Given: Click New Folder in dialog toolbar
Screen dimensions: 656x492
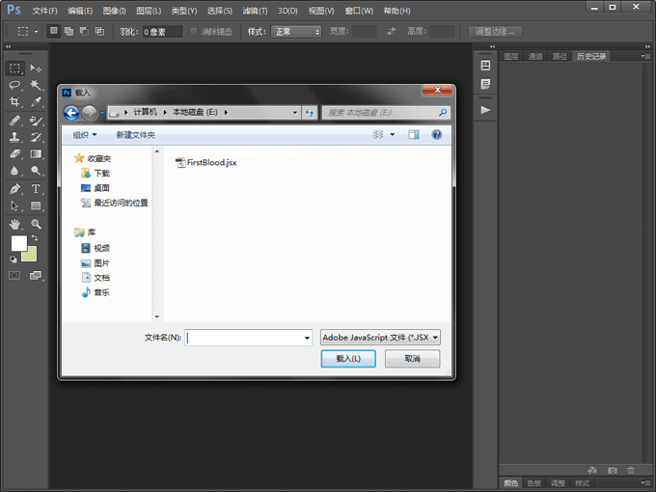Looking at the screenshot, I should point(136,135).
